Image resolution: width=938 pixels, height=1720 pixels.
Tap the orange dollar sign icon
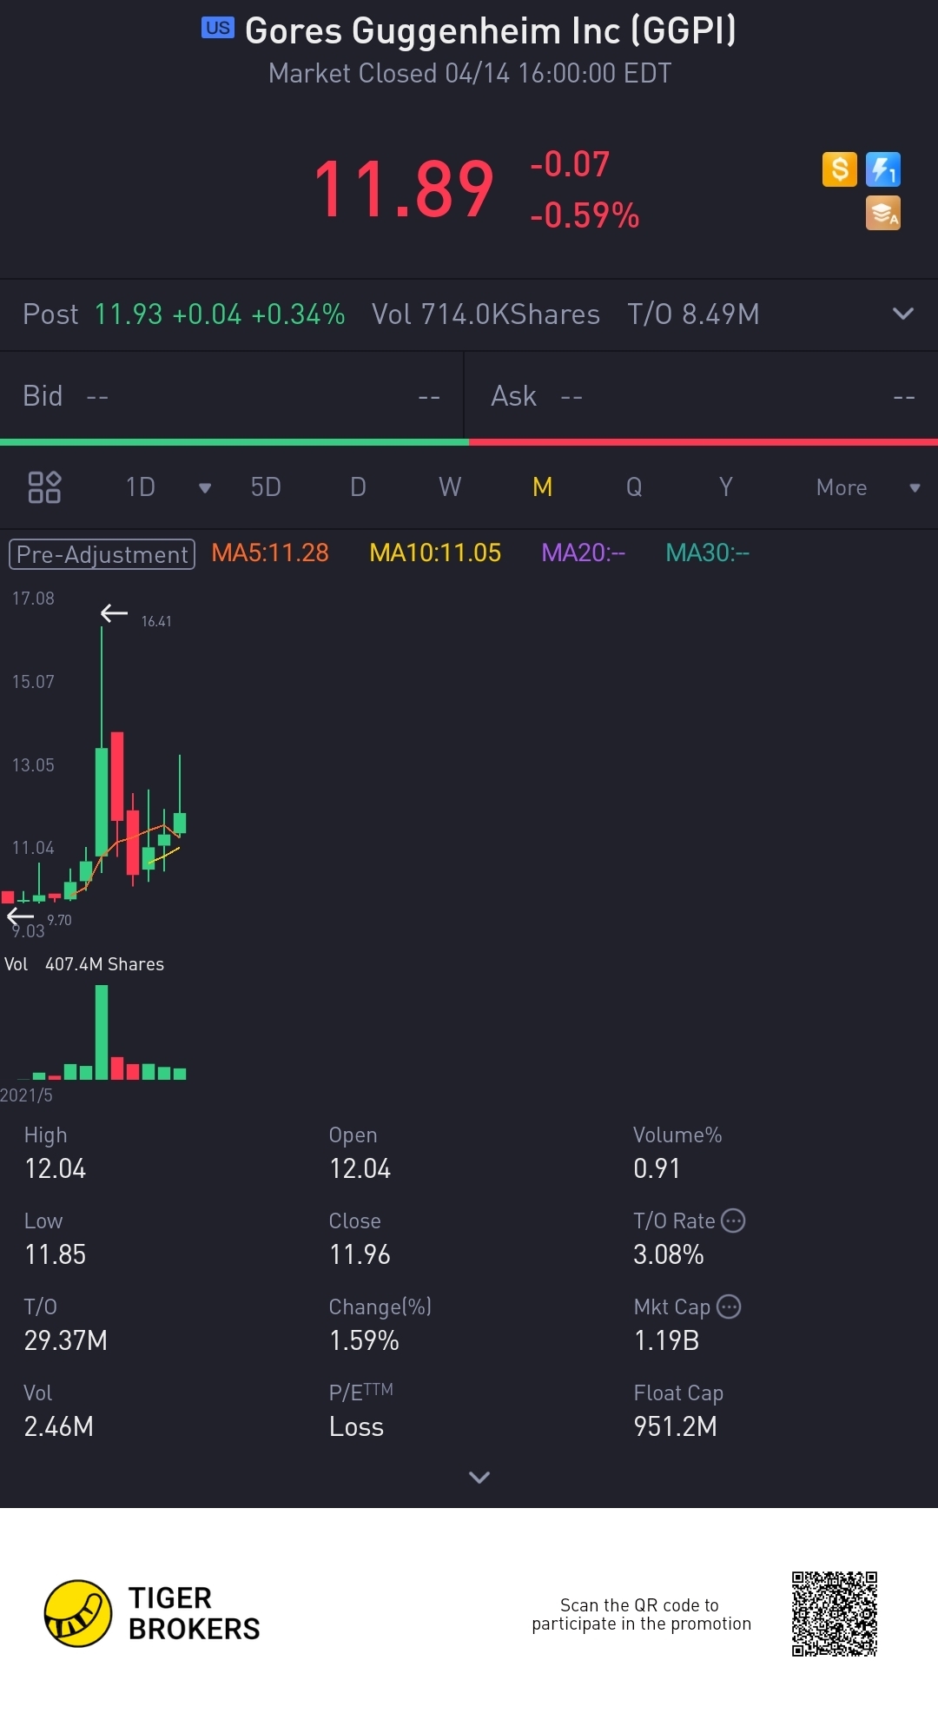coord(839,169)
